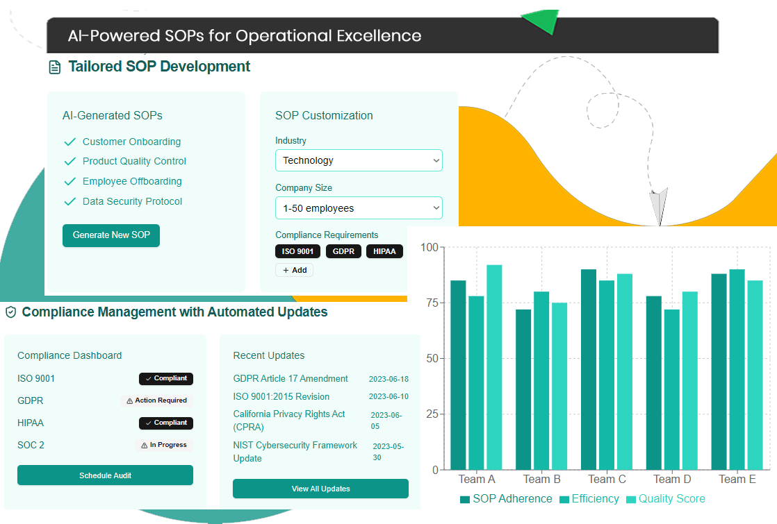Open the Company Size dropdown showing 1-50 employees

tap(359, 208)
